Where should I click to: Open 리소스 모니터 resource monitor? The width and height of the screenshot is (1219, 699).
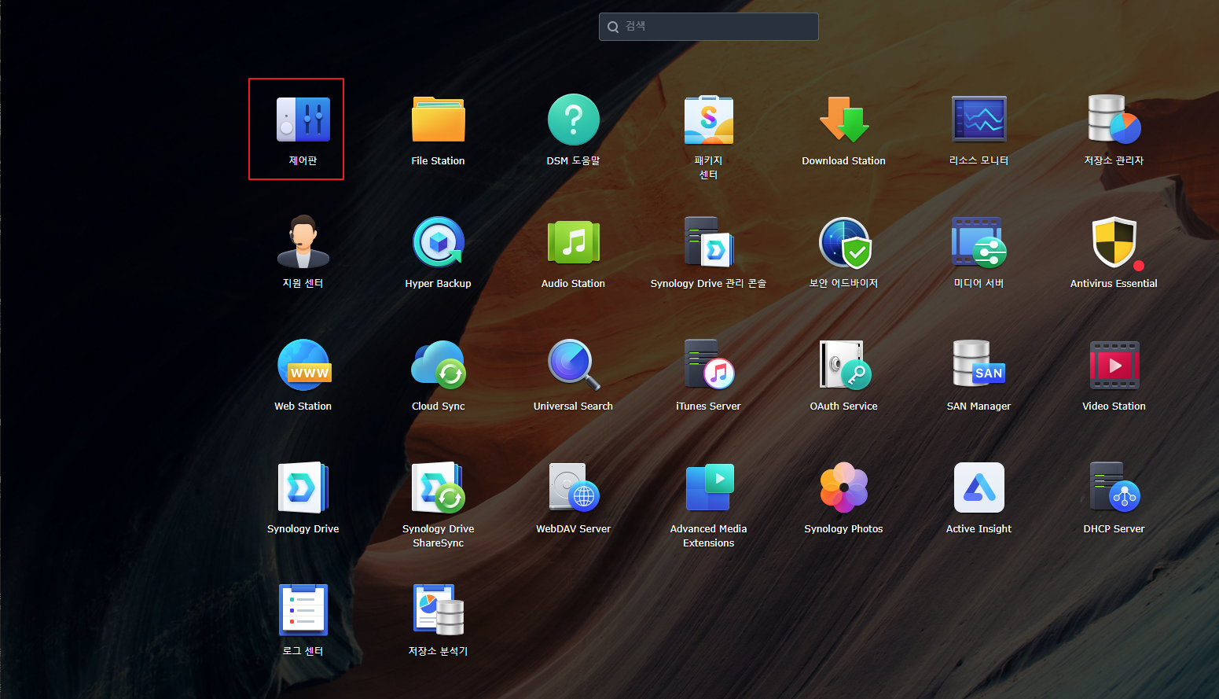click(979, 120)
